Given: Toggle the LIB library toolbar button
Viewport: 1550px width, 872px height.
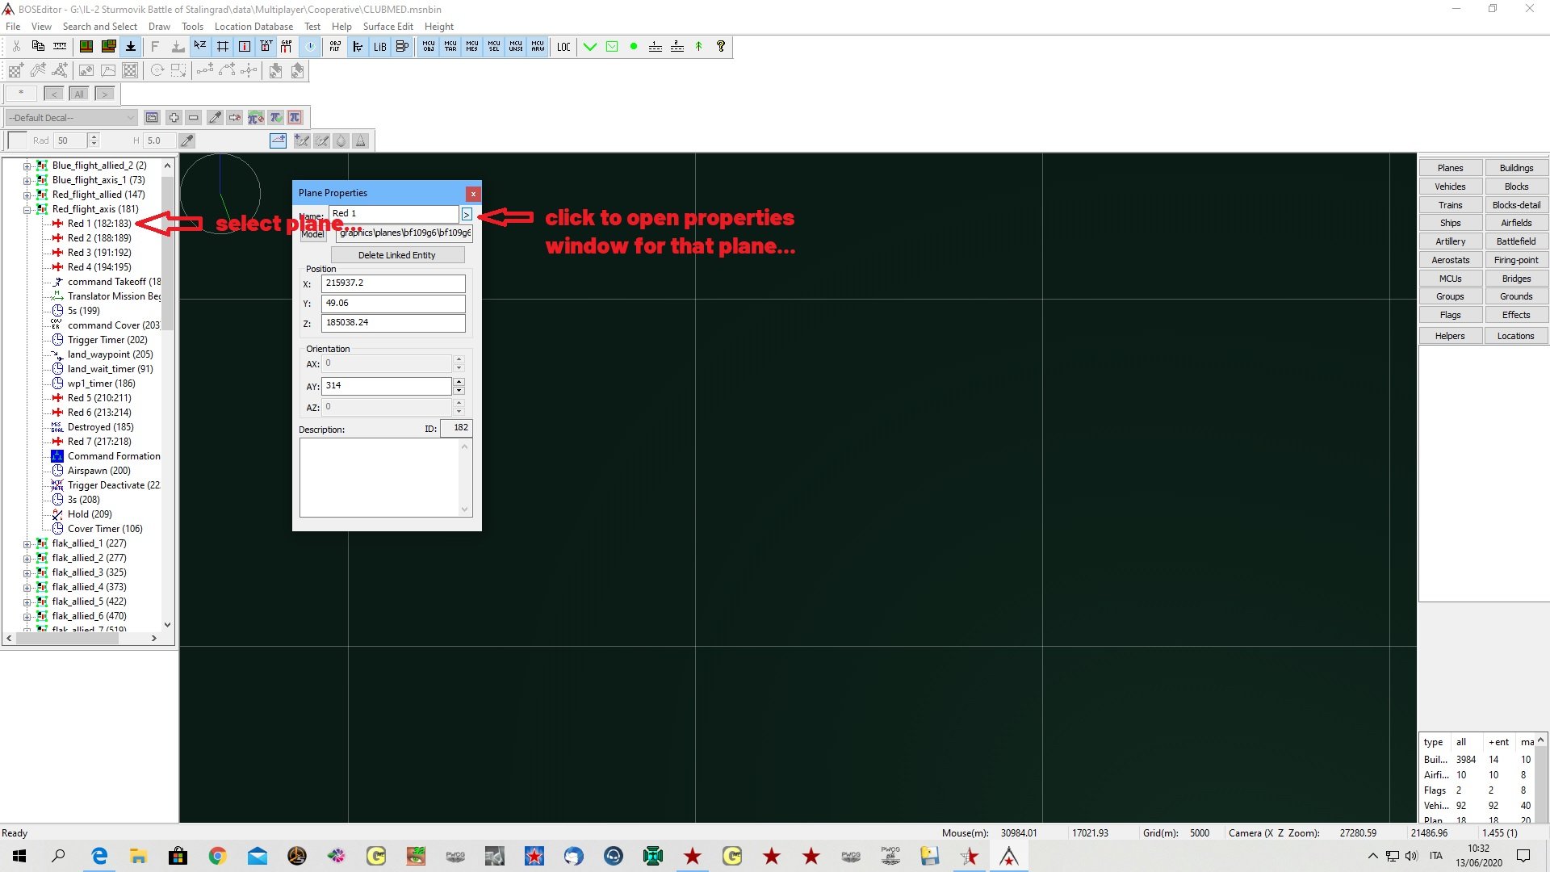Looking at the screenshot, I should point(379,47).
